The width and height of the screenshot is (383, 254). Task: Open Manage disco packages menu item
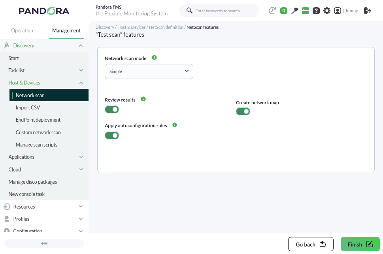click(33, 182)
